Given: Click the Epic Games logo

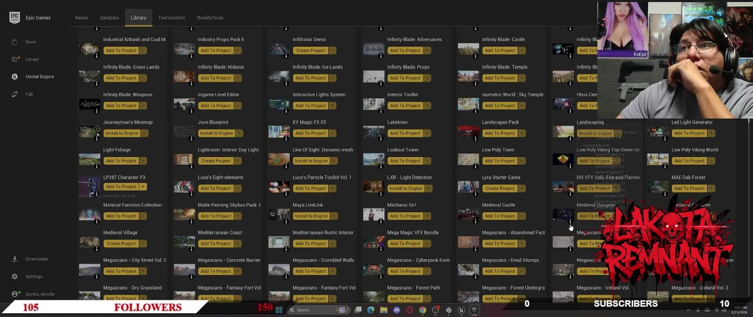Looking at the screenshot, I should [x=15, y=18].
